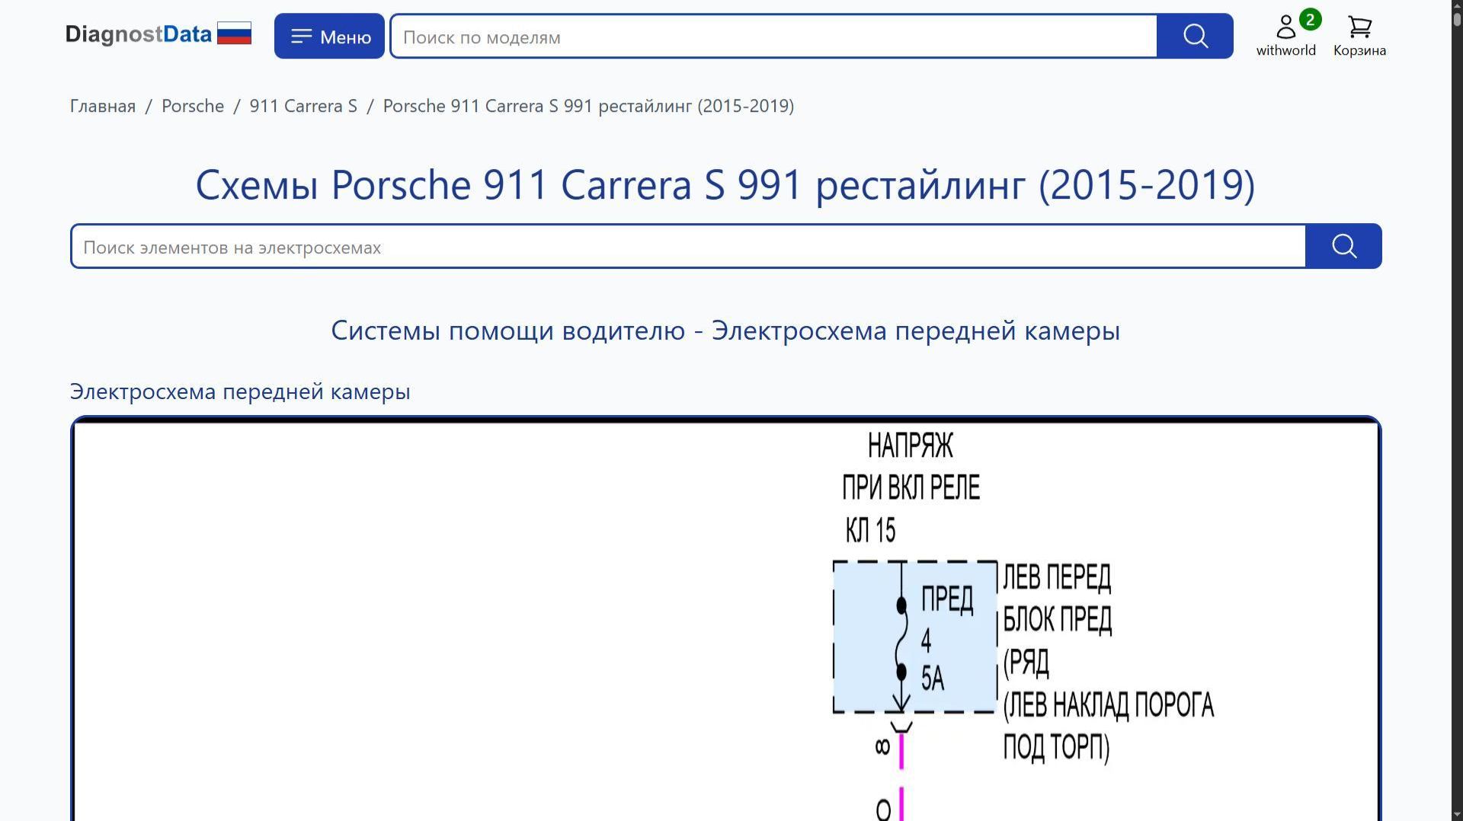Open the Меню hamburger button
The image size is (1463, 821).
(329, 36)
